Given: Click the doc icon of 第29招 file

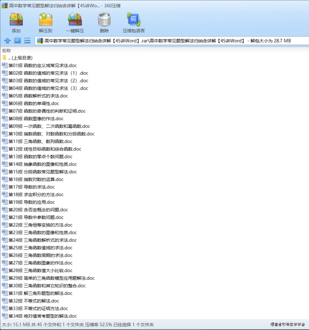Looking at the screenshot, I should pos(5,278).
